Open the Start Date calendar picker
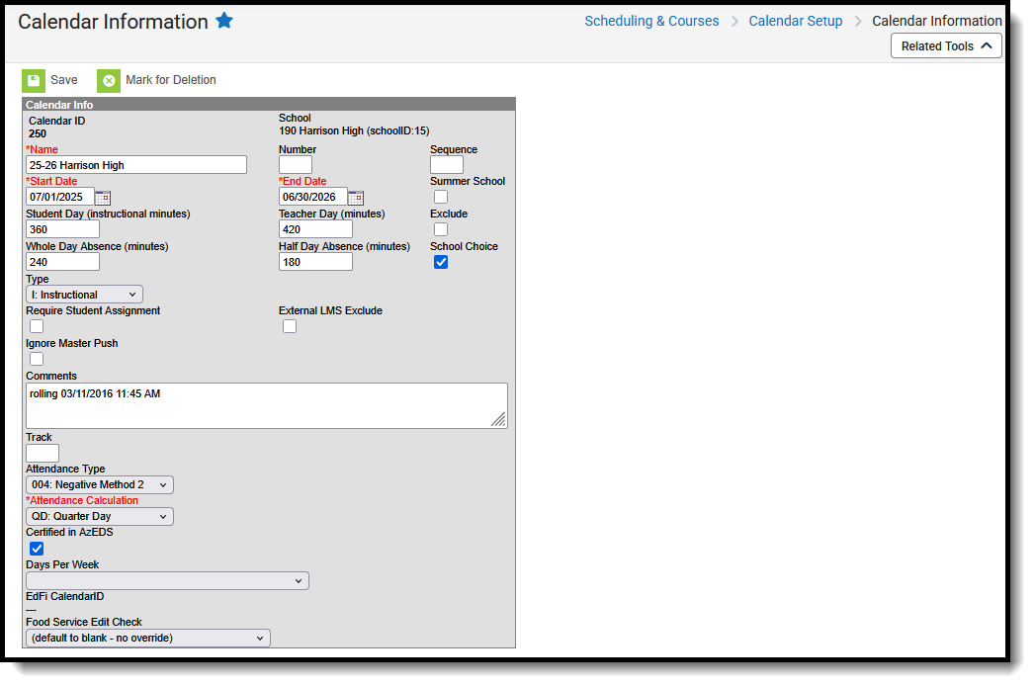 (x=103, y=197)
